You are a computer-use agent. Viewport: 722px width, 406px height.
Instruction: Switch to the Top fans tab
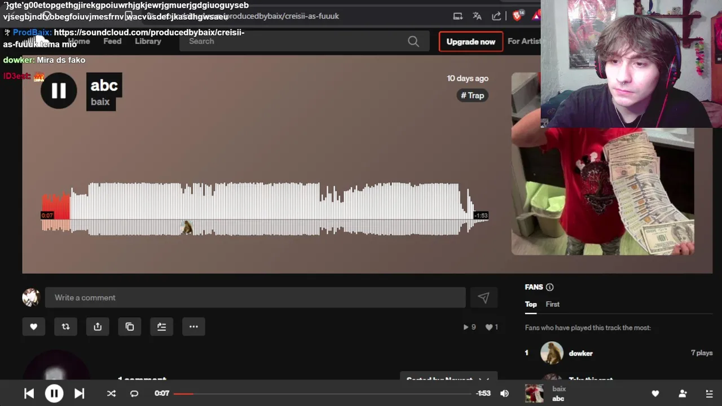click(x=531, y=304)
